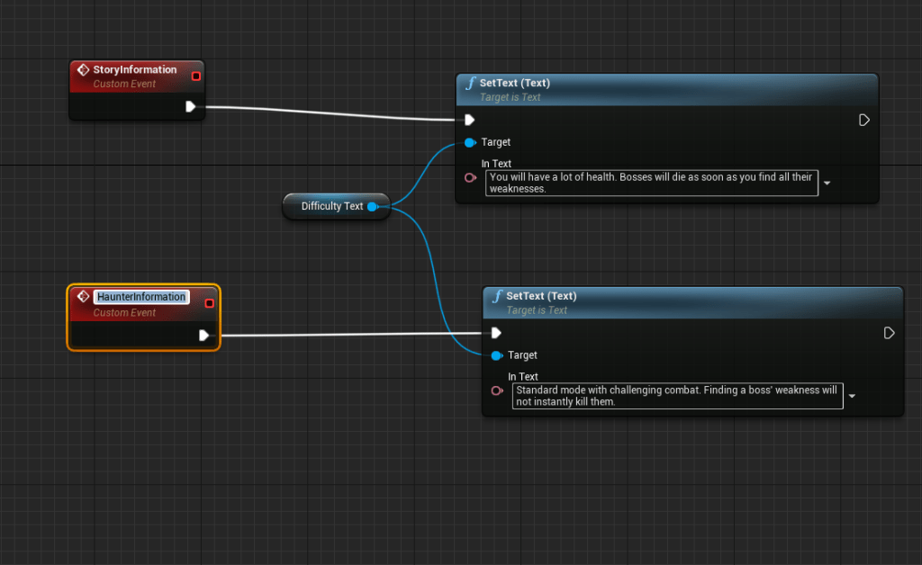
Task: Click the function icon on lower SetText node
Action: point(496,296)
